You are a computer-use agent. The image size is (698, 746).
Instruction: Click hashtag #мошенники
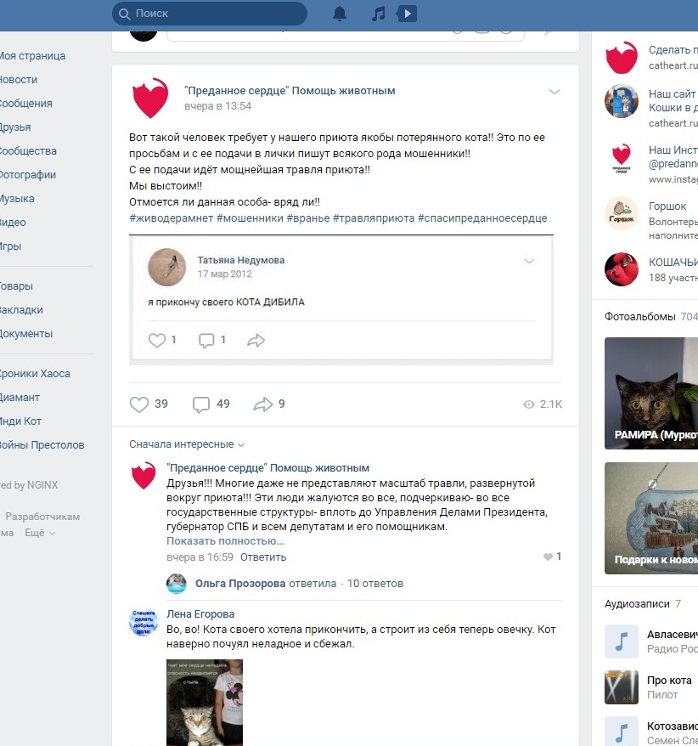tap(250, 218)
